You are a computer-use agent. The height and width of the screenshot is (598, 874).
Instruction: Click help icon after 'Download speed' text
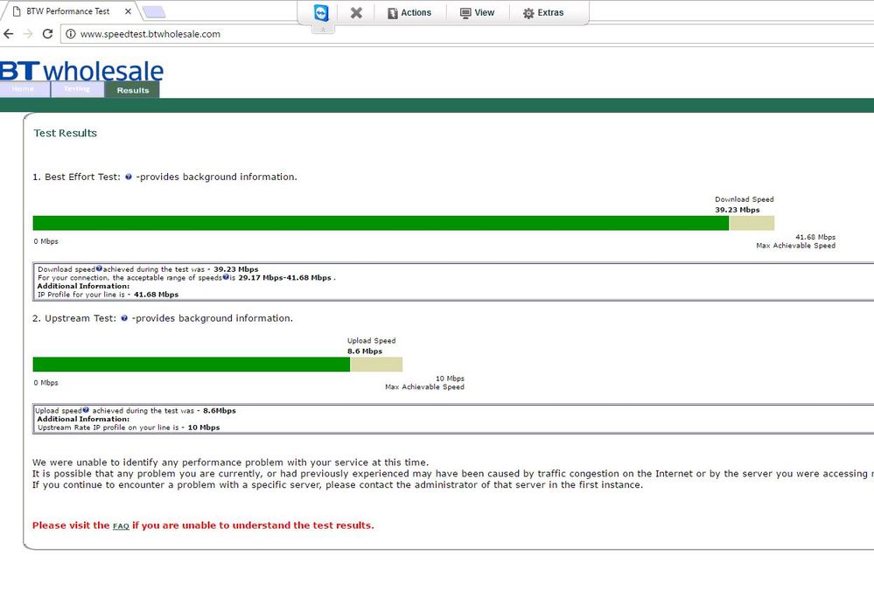pos(99,268)
